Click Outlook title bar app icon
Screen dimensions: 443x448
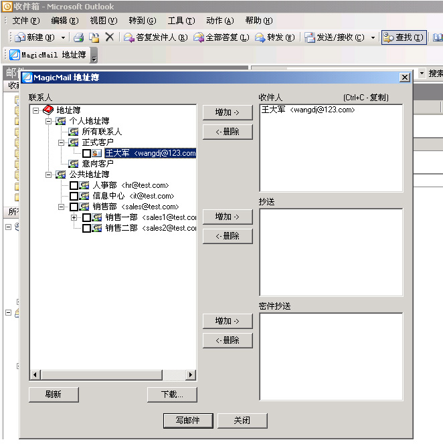point(7,7)
